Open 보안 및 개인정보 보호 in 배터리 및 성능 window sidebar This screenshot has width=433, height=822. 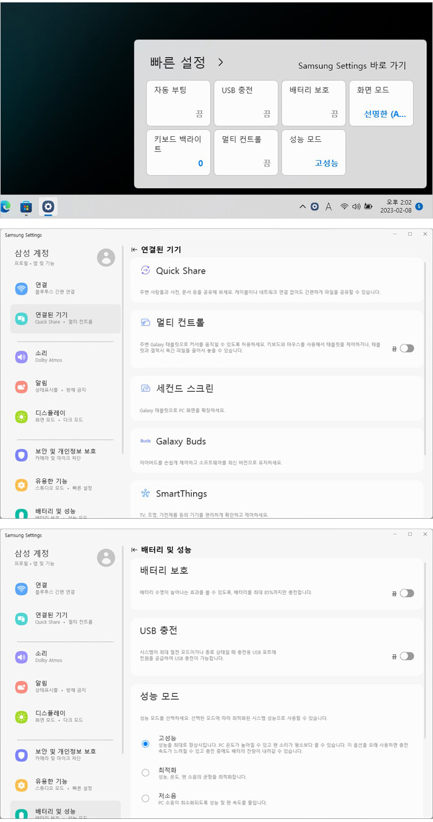coord(66,755)
